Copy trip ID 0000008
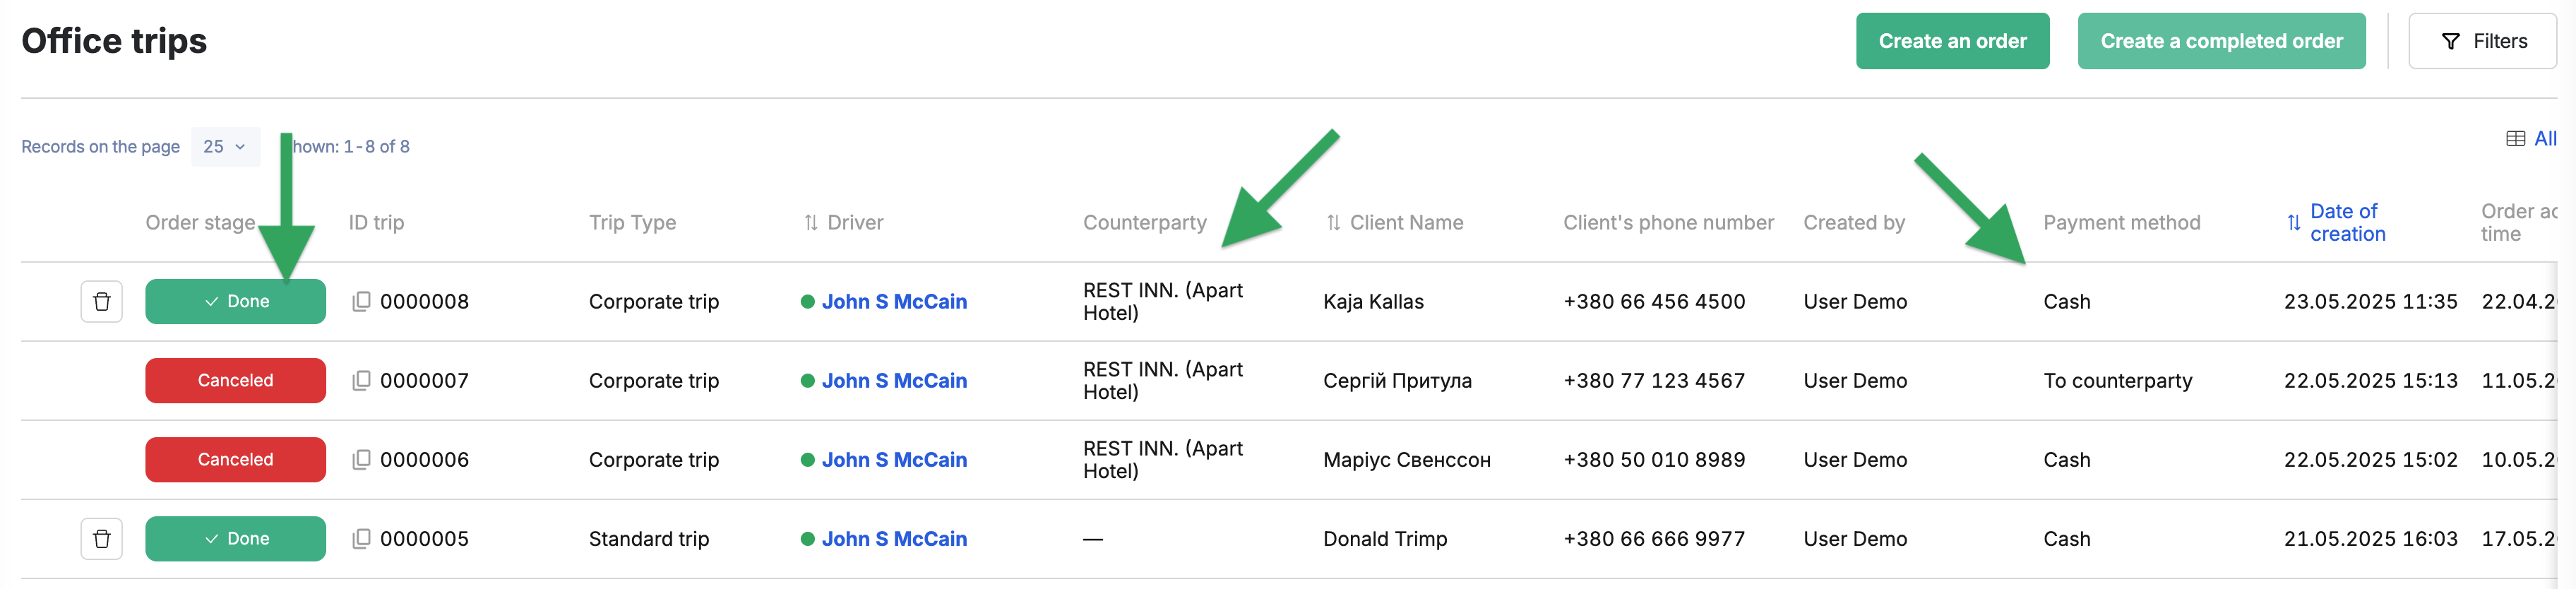This screenshot has width=2576, height=589. point(361,301)
